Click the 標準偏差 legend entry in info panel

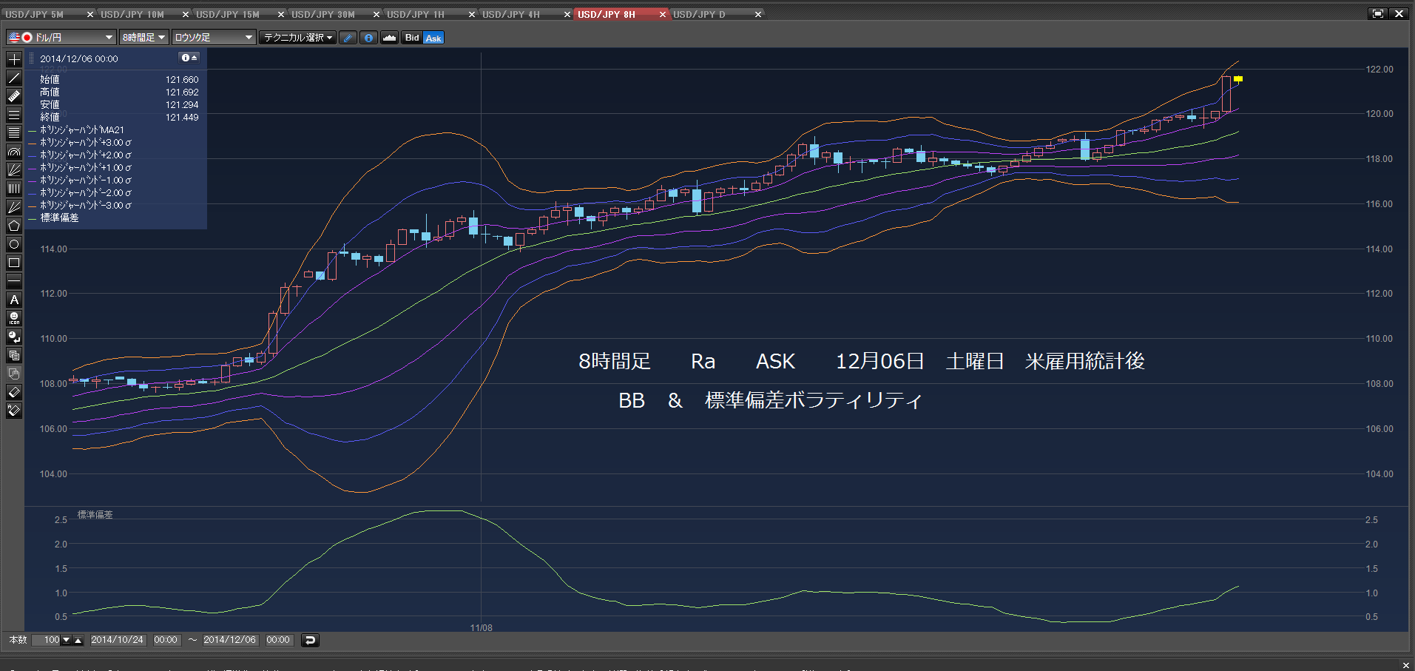[59, 218]
